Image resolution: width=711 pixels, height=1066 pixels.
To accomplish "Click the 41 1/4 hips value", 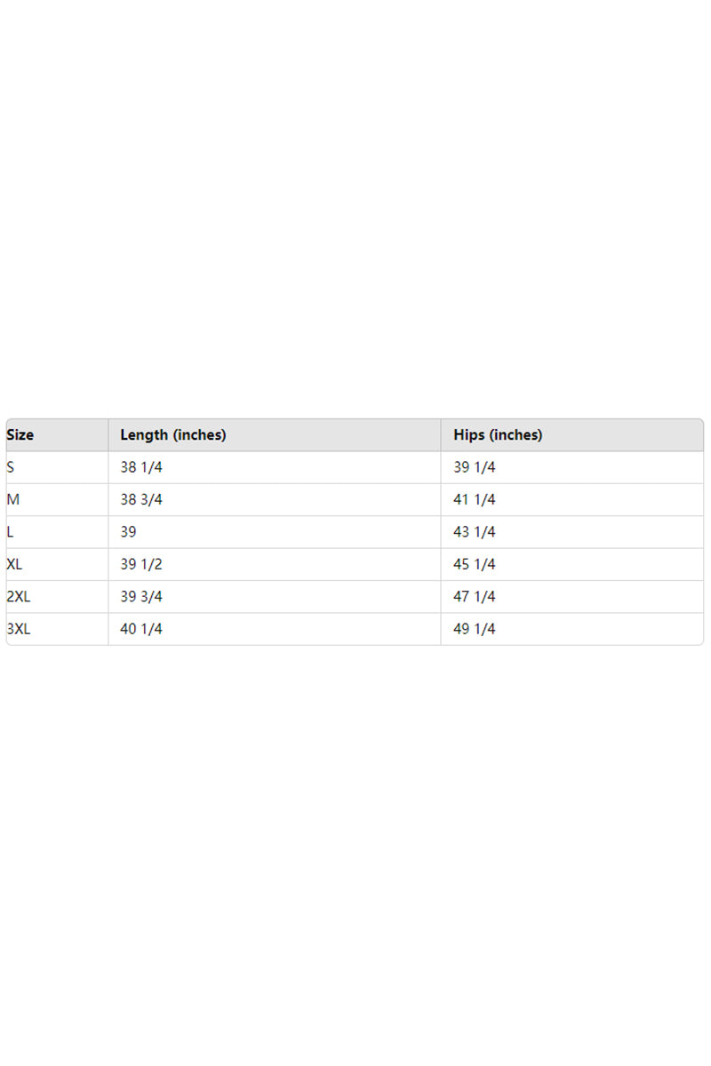I will [x=475, y=500].
